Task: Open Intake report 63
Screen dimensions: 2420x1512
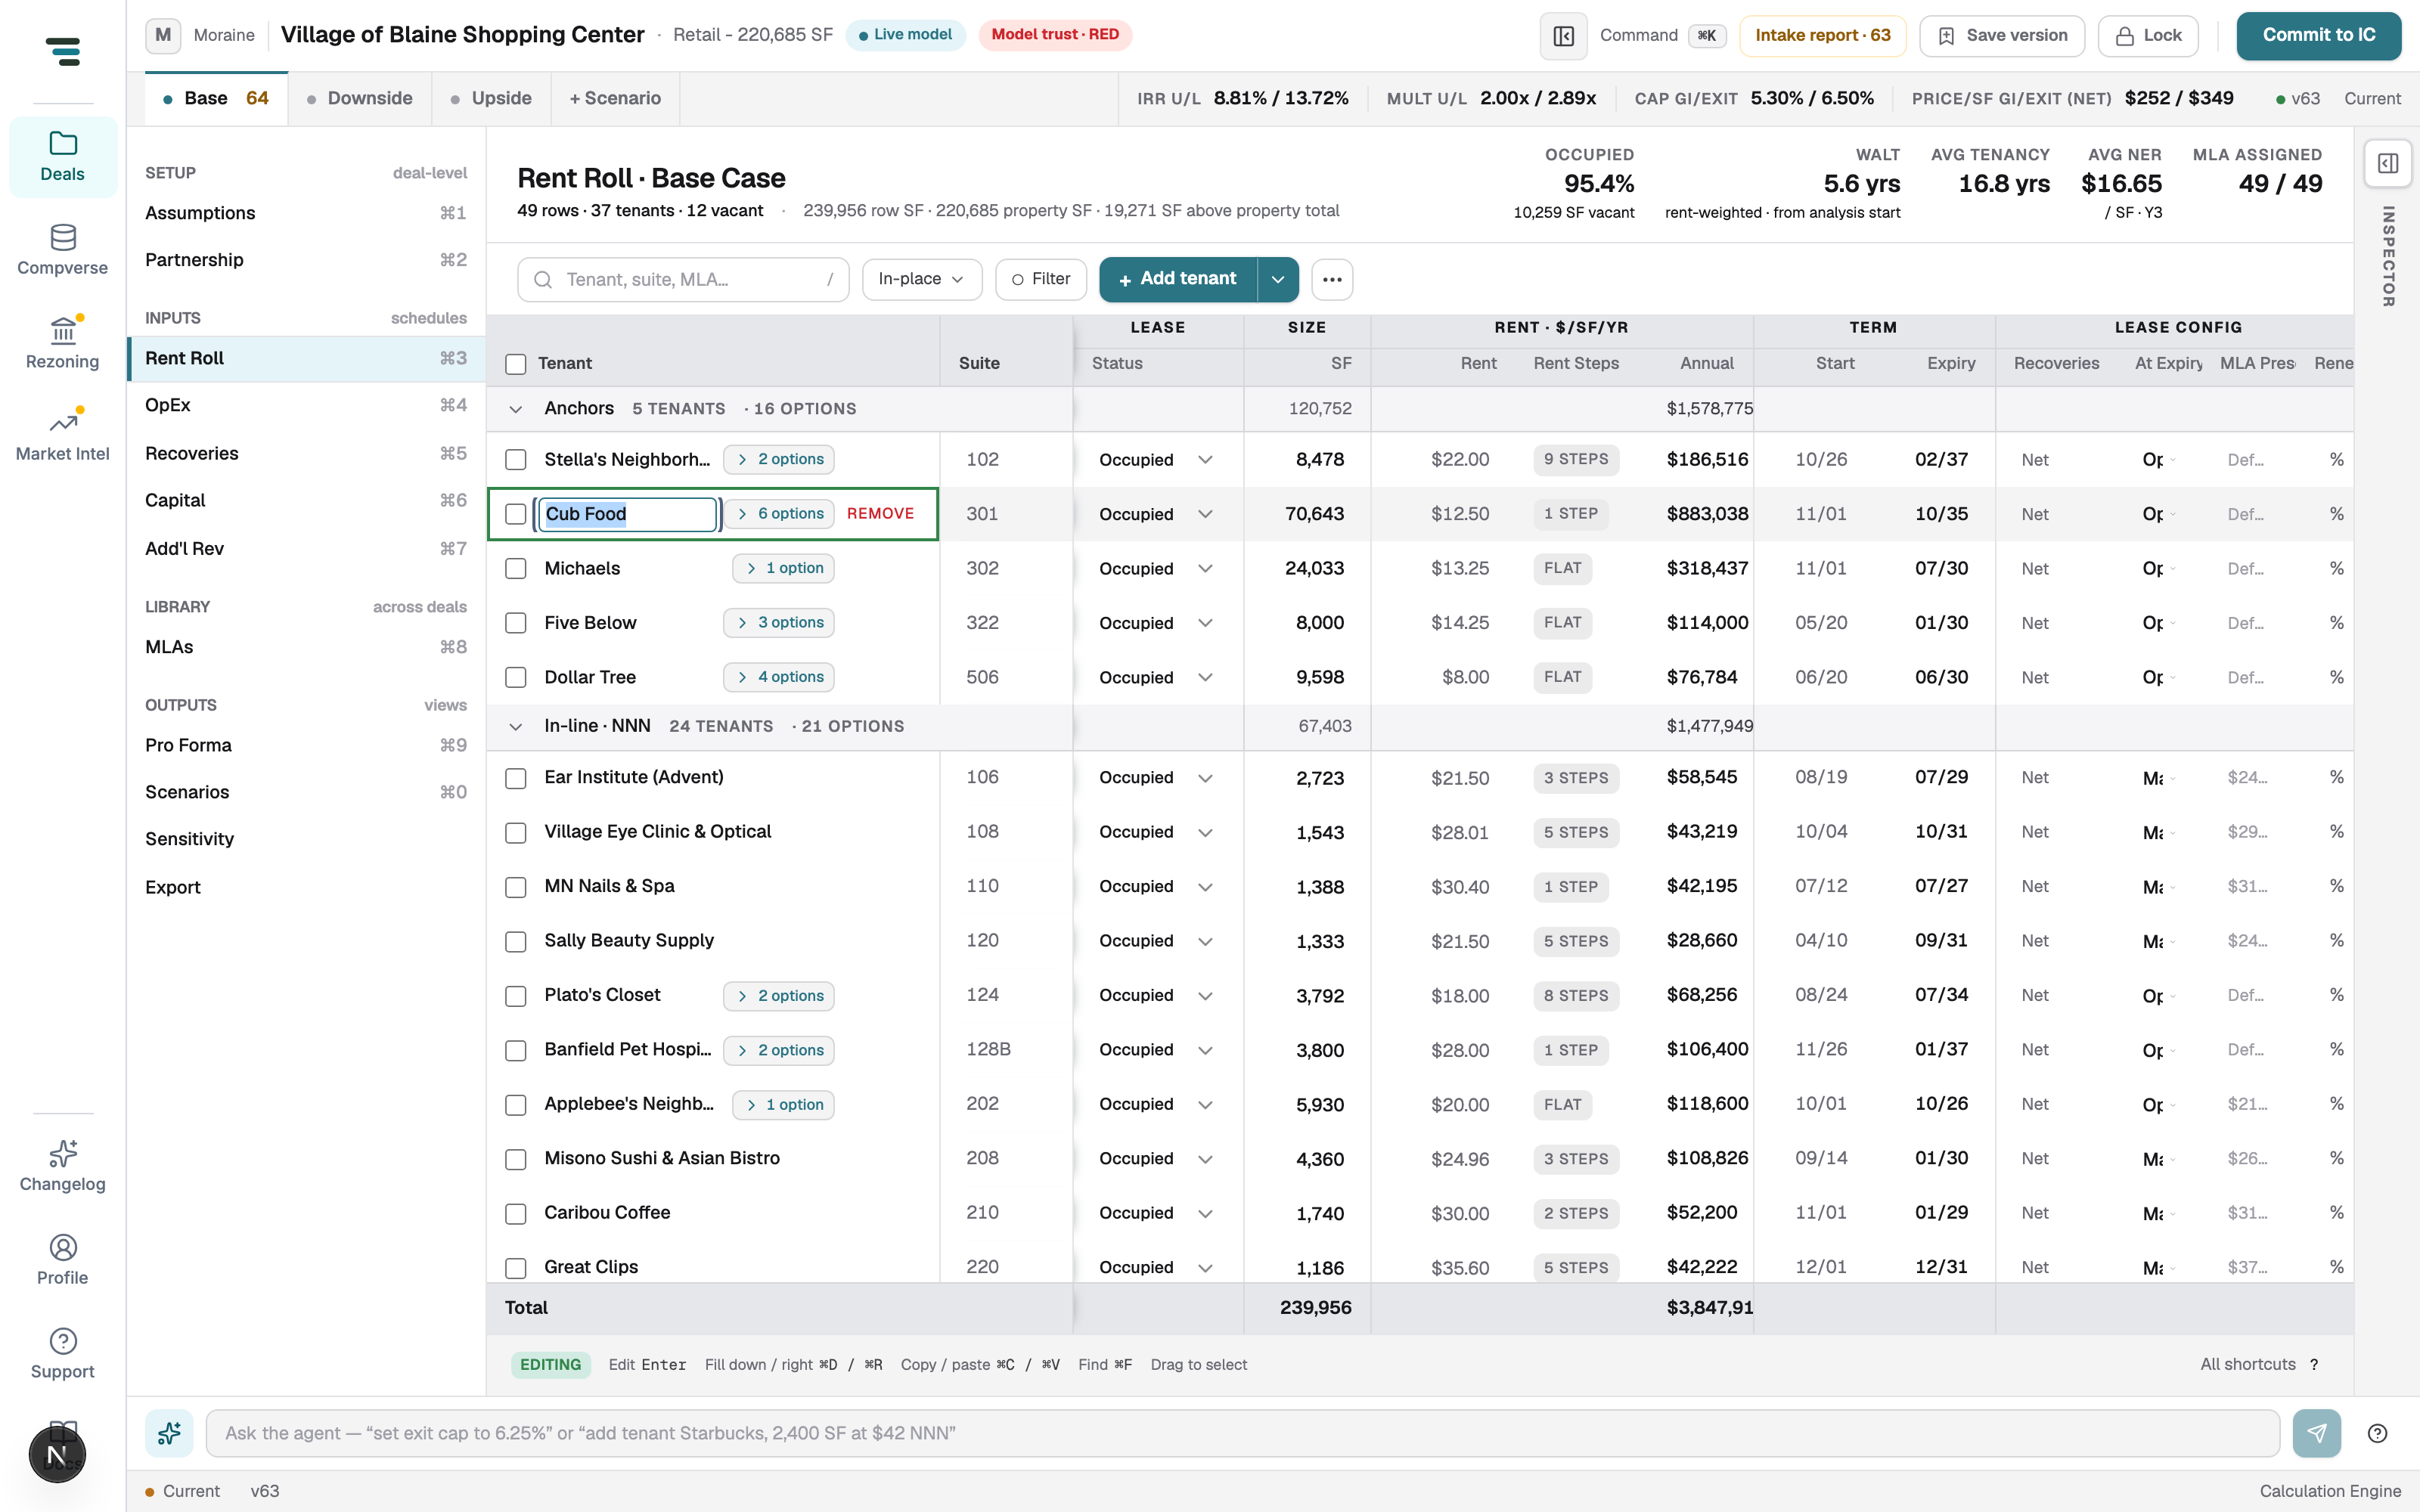Action: [x=1822, y=36]
